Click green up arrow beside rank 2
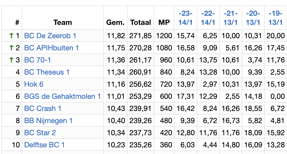The height and width of the screenshot is (154, 287). 11,48
